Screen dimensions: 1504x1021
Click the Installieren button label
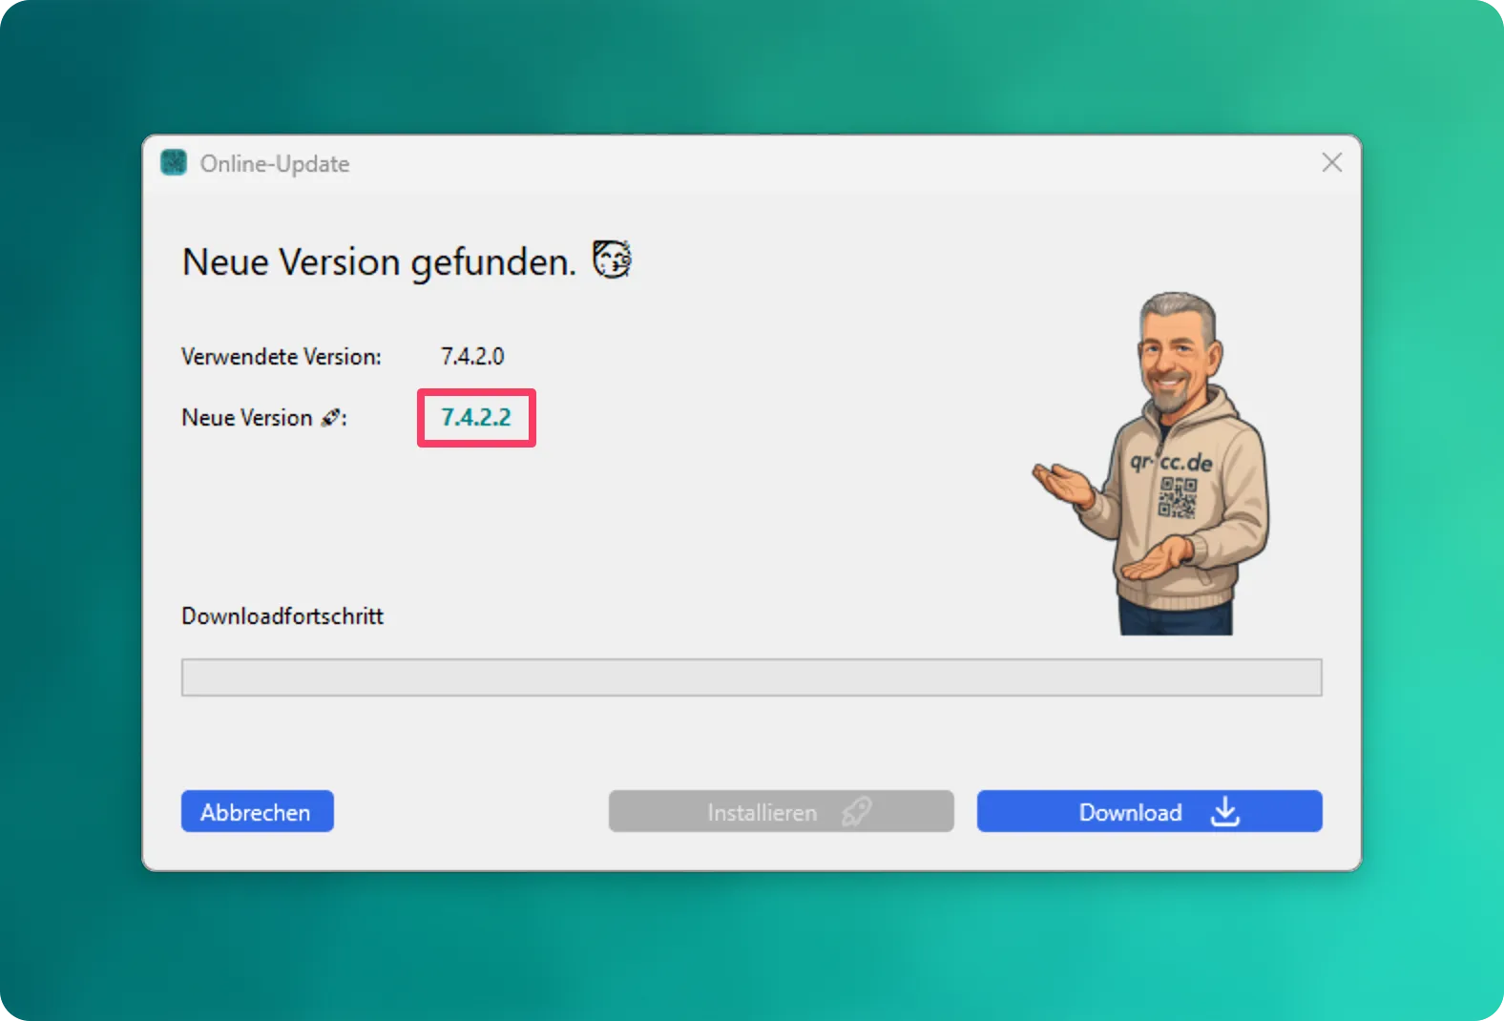click(x=762, y=813)
